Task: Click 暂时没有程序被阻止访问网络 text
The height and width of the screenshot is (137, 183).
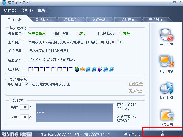Action: tap(51, 60)
